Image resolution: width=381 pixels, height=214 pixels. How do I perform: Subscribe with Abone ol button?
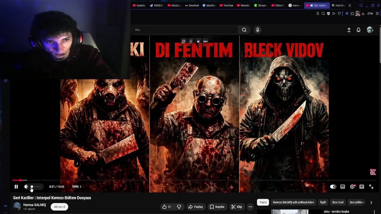(59, 207)
